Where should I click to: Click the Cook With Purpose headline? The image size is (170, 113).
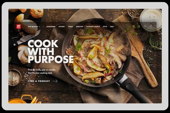51,51
